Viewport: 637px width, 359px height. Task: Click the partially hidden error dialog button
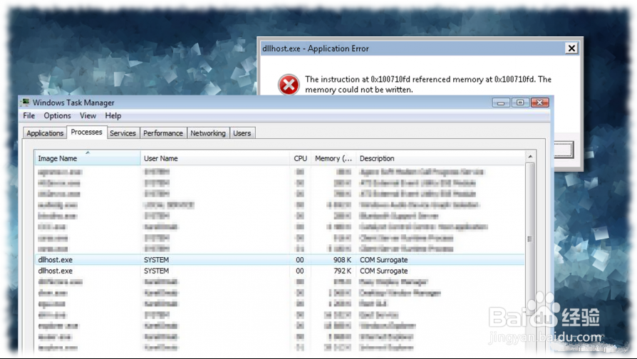click(564, 150)
